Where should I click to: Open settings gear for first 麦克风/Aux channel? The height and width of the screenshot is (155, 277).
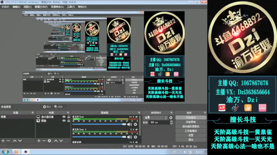(135, 124)
